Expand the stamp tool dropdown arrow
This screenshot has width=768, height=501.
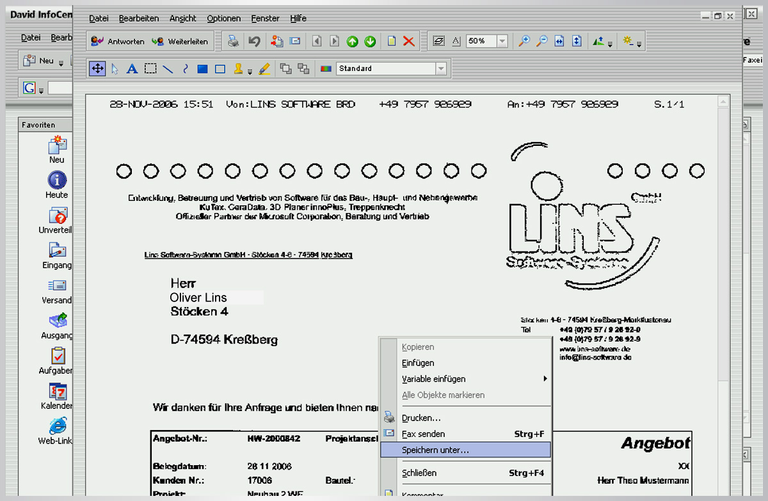click(250, 70)
